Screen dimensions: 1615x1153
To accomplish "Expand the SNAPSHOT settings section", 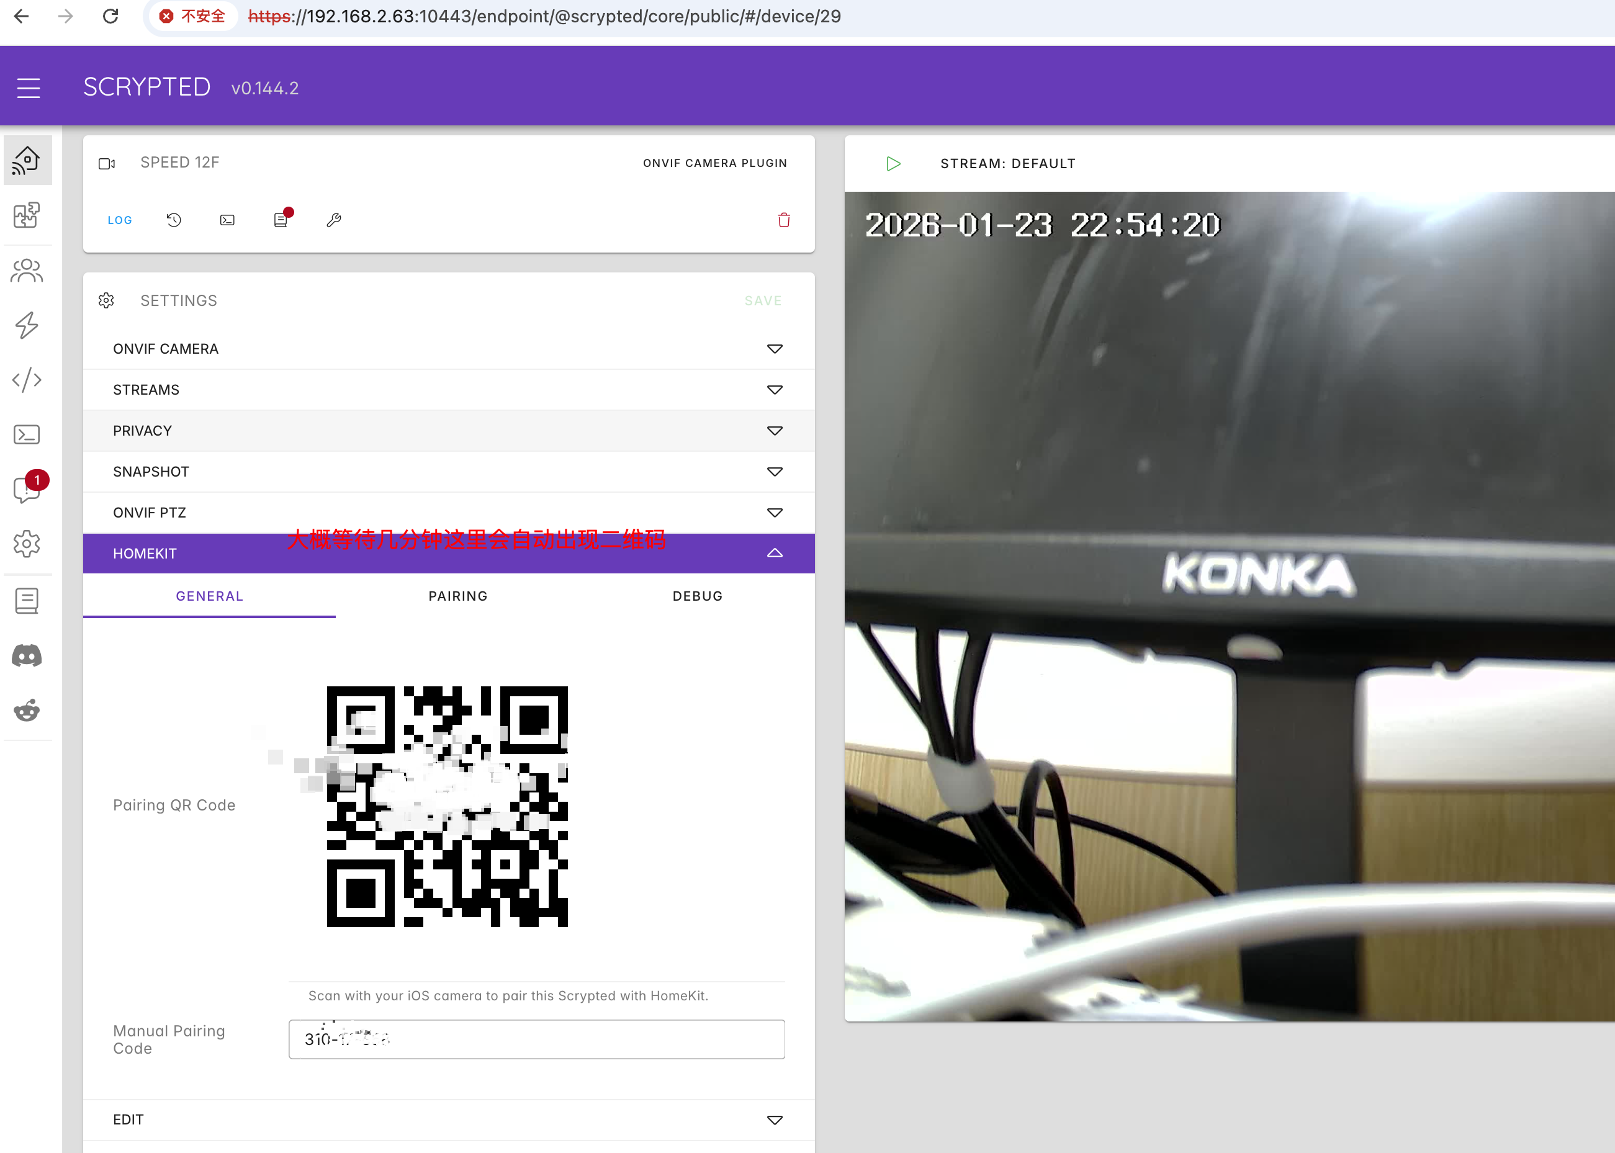I will 774,472.
